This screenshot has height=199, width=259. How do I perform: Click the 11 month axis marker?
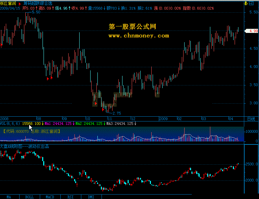coord(110,119)
